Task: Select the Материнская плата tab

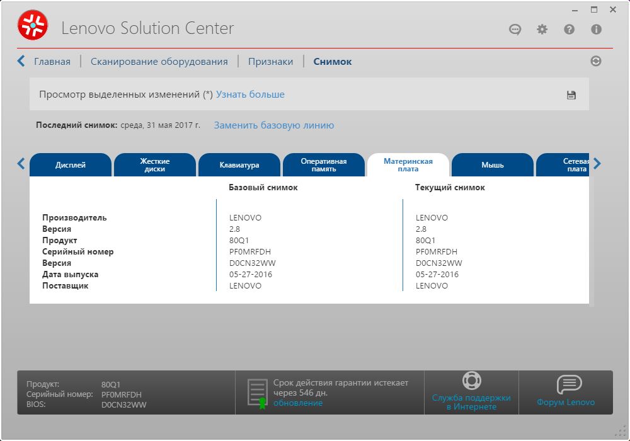Action: pos(408,164)
